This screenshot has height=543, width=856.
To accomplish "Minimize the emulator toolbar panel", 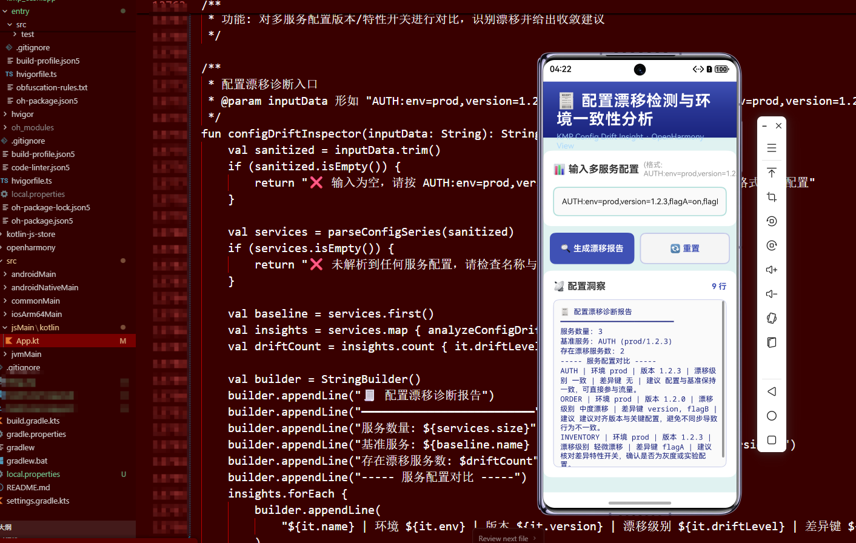I will [x=764, y=125].
